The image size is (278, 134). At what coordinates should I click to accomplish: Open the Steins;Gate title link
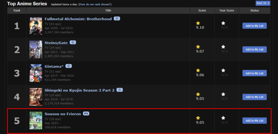(56, 43)
